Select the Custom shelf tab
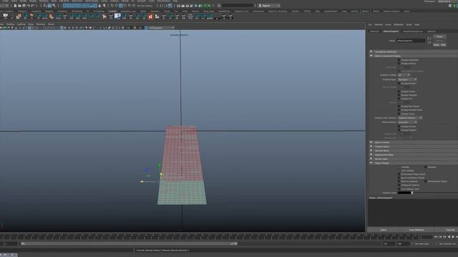Image resolution: width=458 pixels, height=257 pixels. point(112,11)
